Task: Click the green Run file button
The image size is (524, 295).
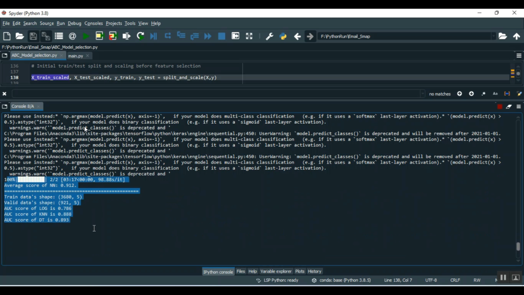Action: (x=86, y=36)
